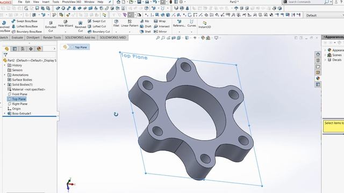Expand the Annotations tree node

5,75
